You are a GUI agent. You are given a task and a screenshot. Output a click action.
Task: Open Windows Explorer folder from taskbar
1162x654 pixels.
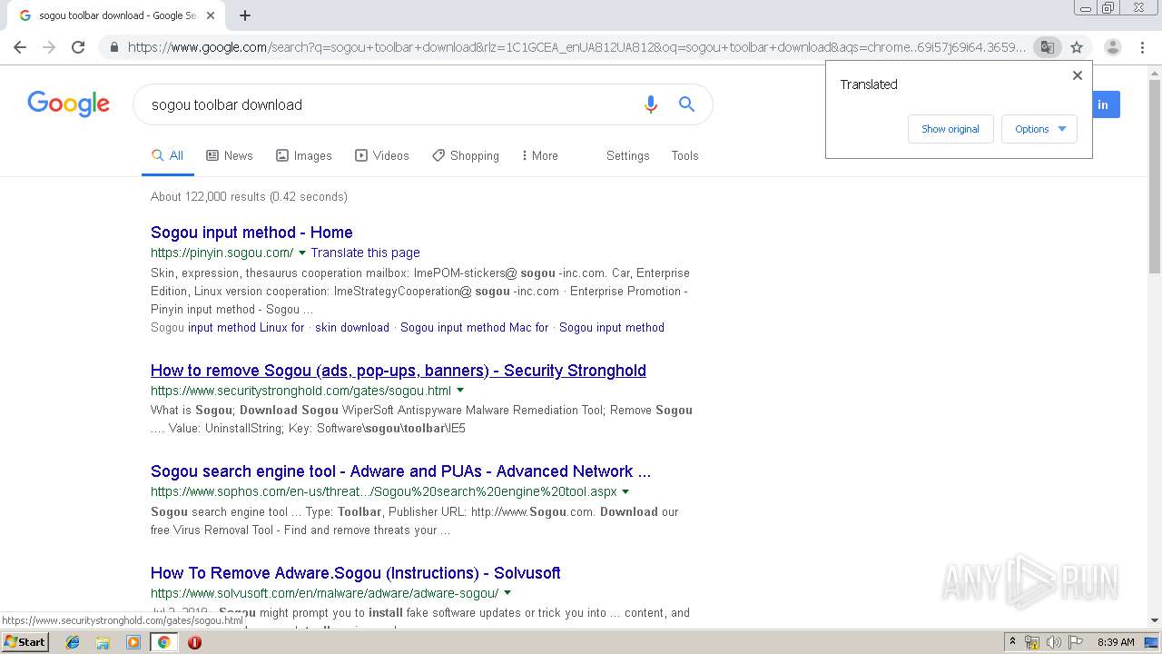(103, 642)
